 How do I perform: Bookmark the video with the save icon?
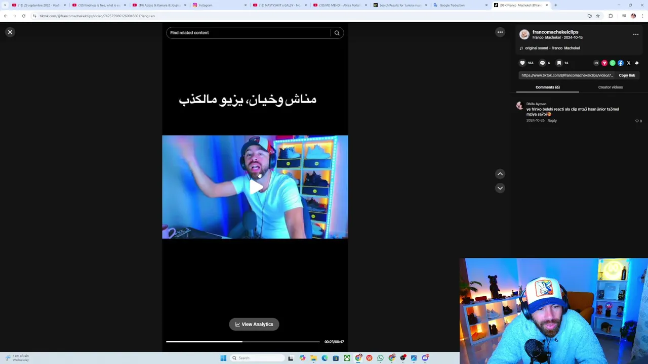(x=559, y=63)
